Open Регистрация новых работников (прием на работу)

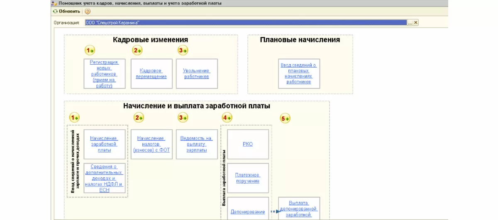coord(104,74)
